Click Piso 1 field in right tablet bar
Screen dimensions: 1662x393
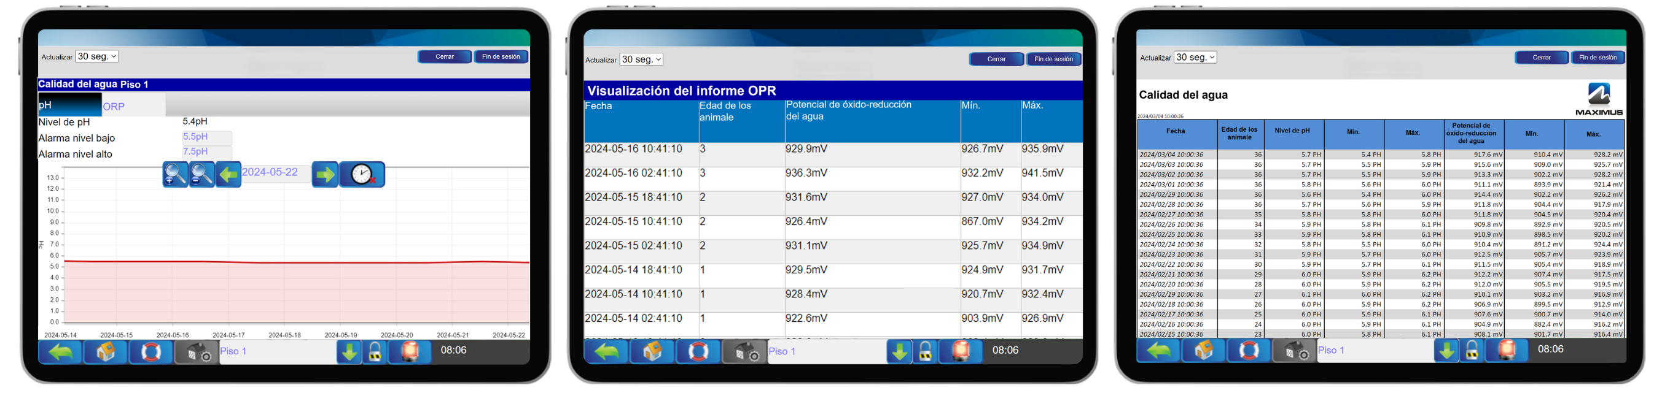1375,351
